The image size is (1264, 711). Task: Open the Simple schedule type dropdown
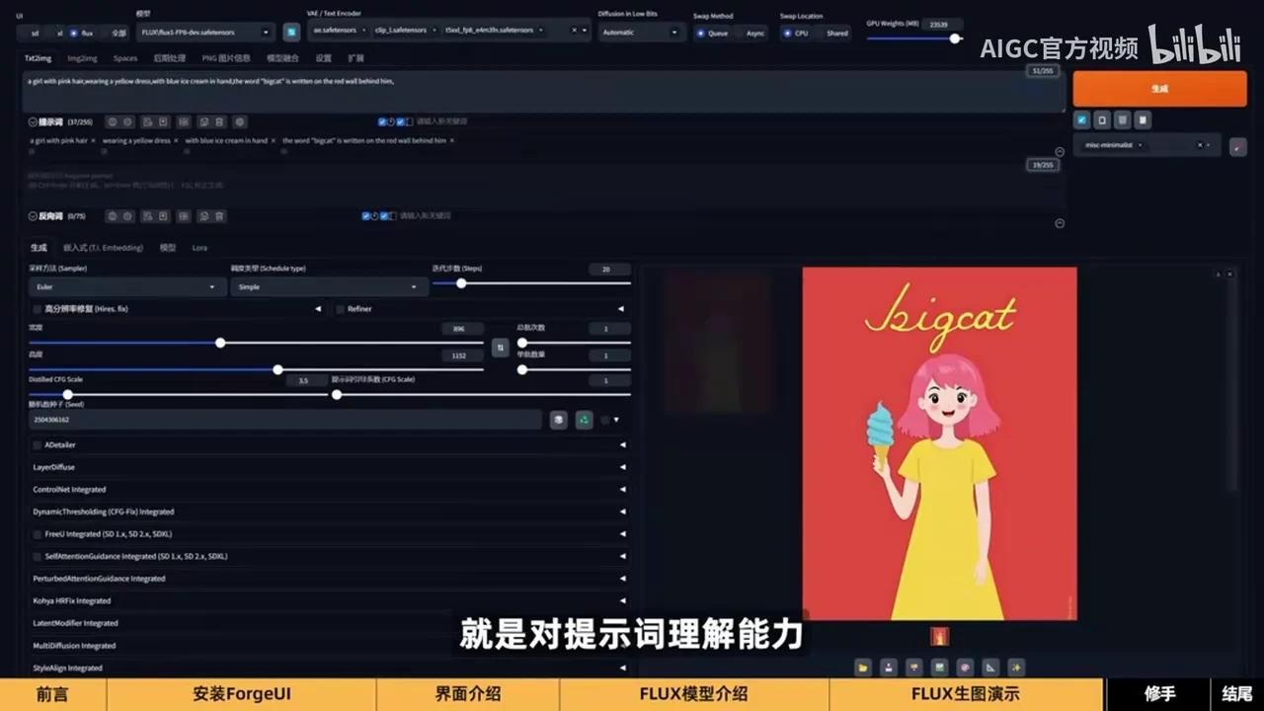click(x=329, y=286)
